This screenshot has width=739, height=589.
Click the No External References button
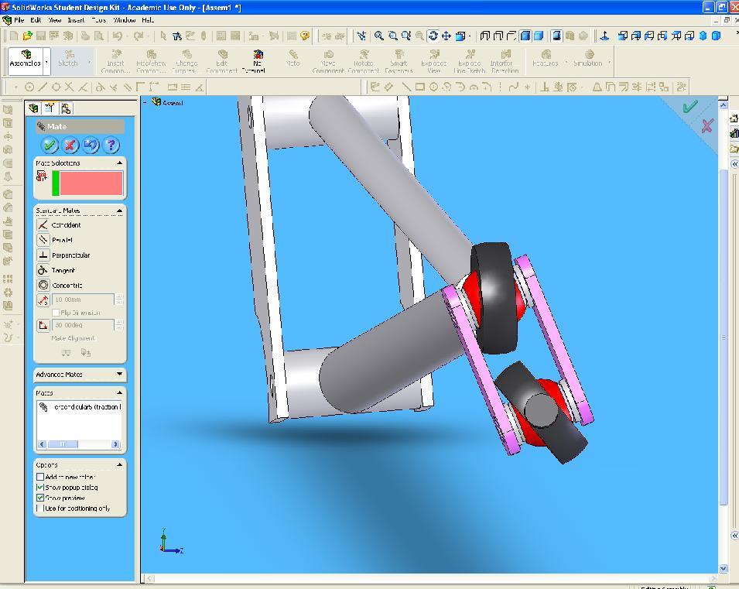coord(257,61)
